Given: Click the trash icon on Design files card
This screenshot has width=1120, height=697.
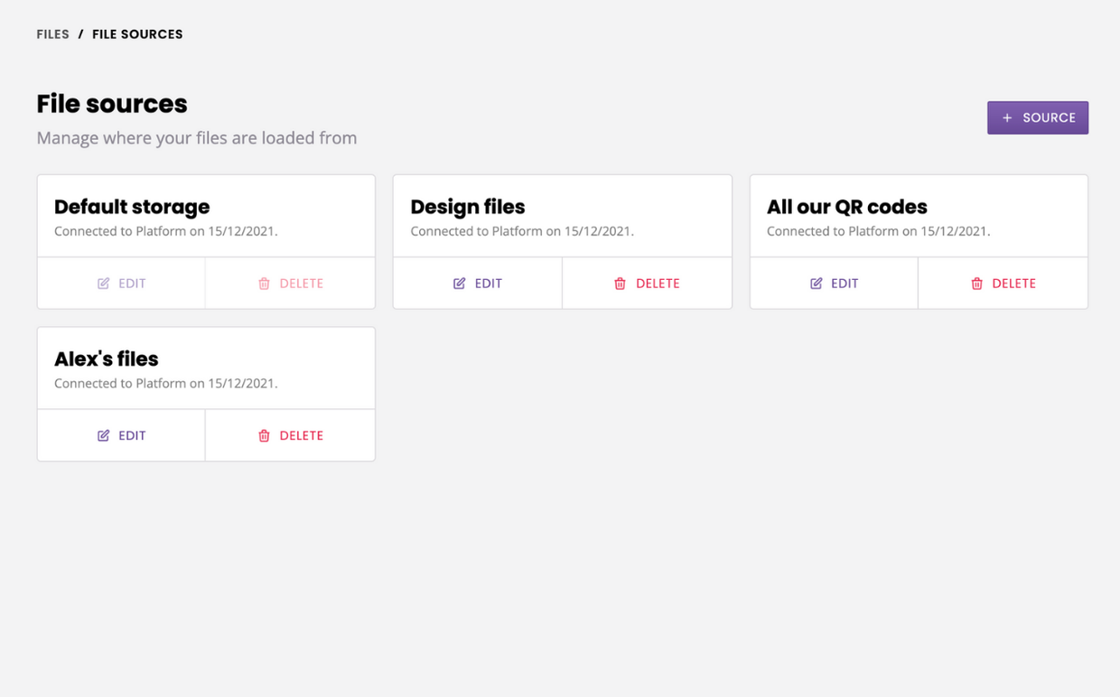Looking at the screenshot, I should coord(620,283).
